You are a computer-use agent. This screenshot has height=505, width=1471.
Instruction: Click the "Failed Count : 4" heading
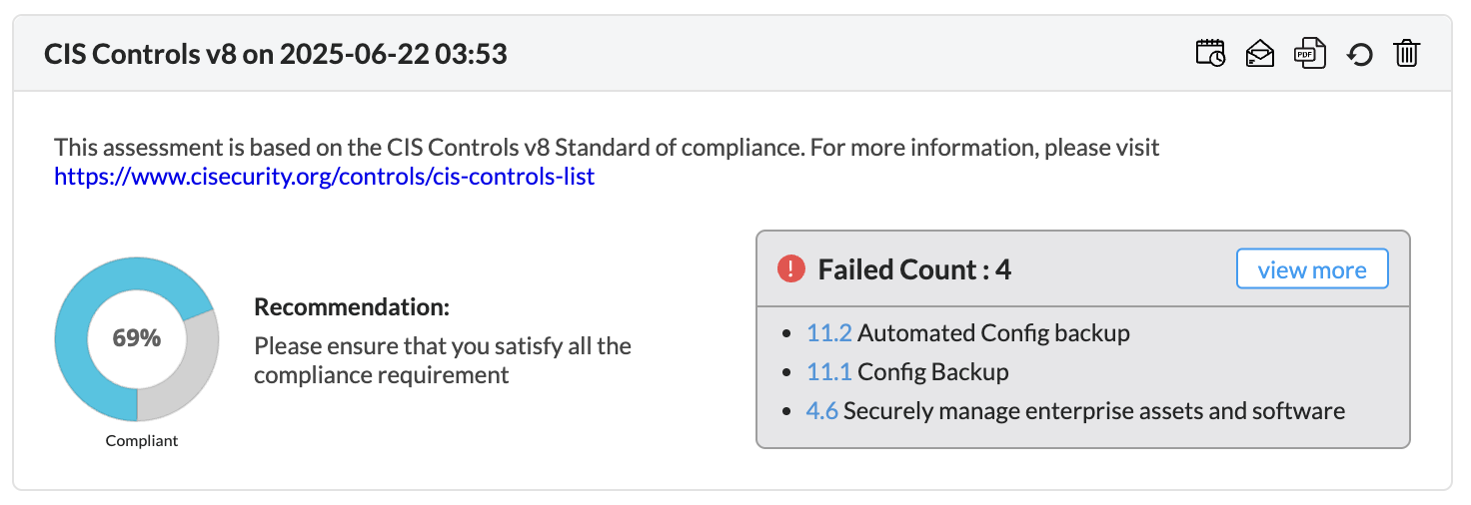pos(914,269)
